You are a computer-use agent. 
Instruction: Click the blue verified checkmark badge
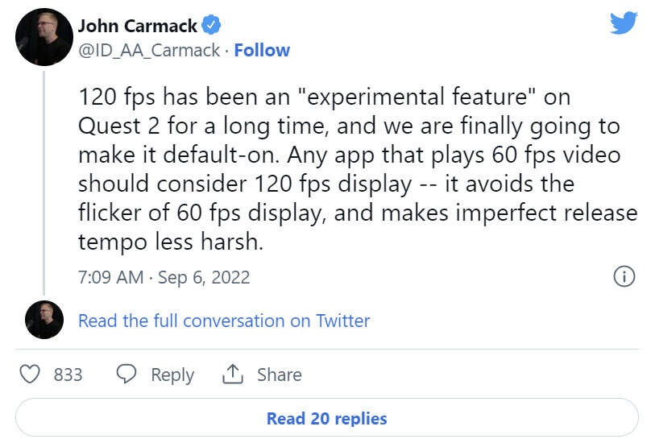[211, 26]
